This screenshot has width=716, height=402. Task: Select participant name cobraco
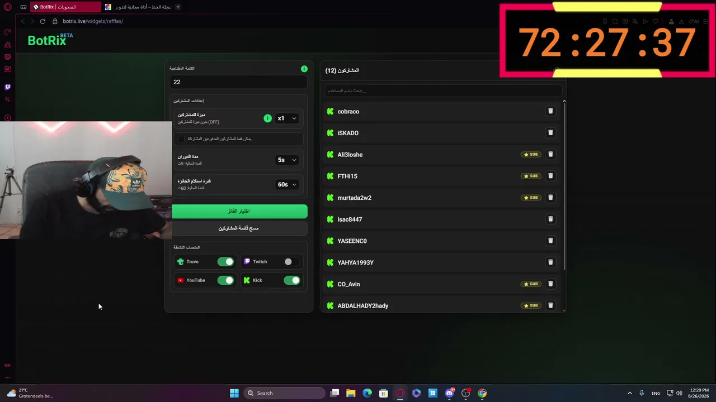click(x=348, y=112)
